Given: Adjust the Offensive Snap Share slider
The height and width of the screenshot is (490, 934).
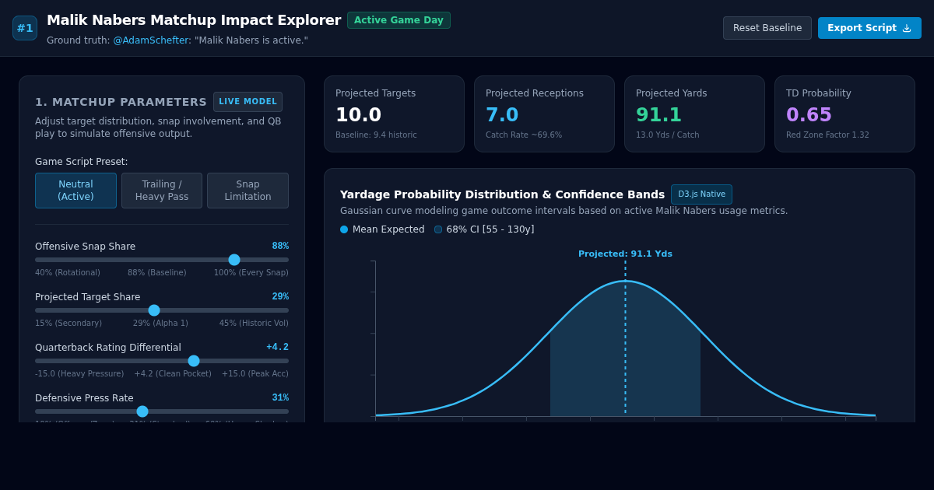Looking at the screenshot, I should point(162,260).
